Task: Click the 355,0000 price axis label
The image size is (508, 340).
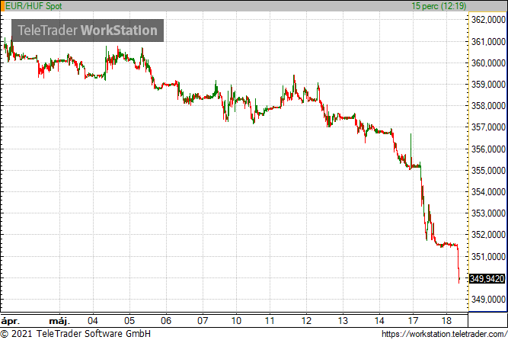Action: pyautogui.click(x=488, y=170)
